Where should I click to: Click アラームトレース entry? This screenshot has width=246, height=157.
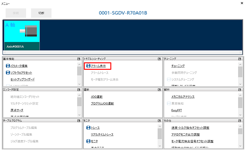[100, 73]
